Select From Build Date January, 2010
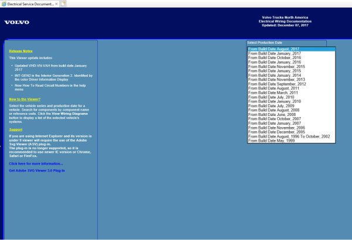Screen dimensions: 352x240 coord(292,101)
